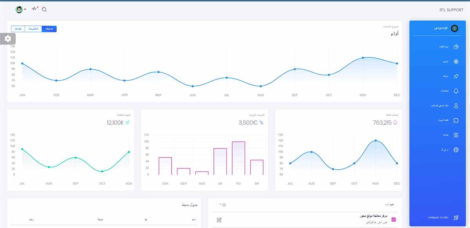Expand the gear dropdown inside the todo panel
Image resolution: width=470 pixels, height=228 pixels.
coord(224,204)
